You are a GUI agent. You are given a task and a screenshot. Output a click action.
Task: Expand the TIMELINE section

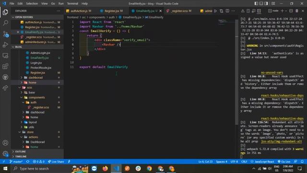tap(37, 157)
